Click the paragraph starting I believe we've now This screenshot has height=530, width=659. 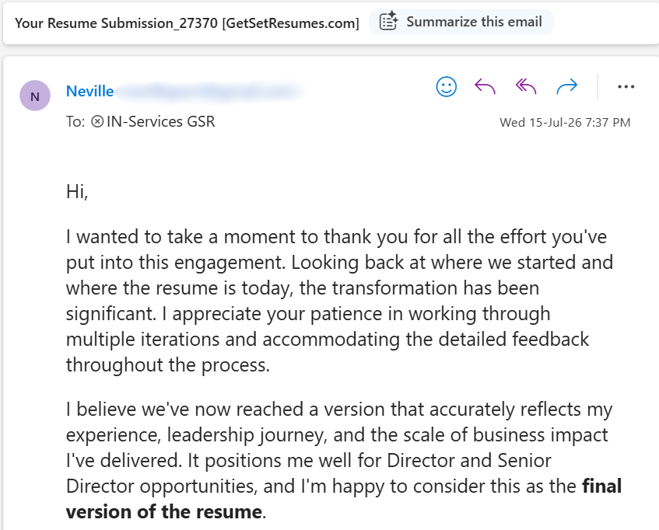click(x=344, y=460)
